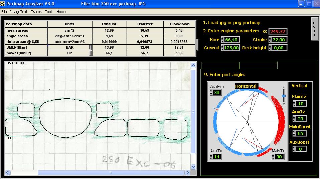Increment the AuxExh horizontal angle

[x=211, y=91]
